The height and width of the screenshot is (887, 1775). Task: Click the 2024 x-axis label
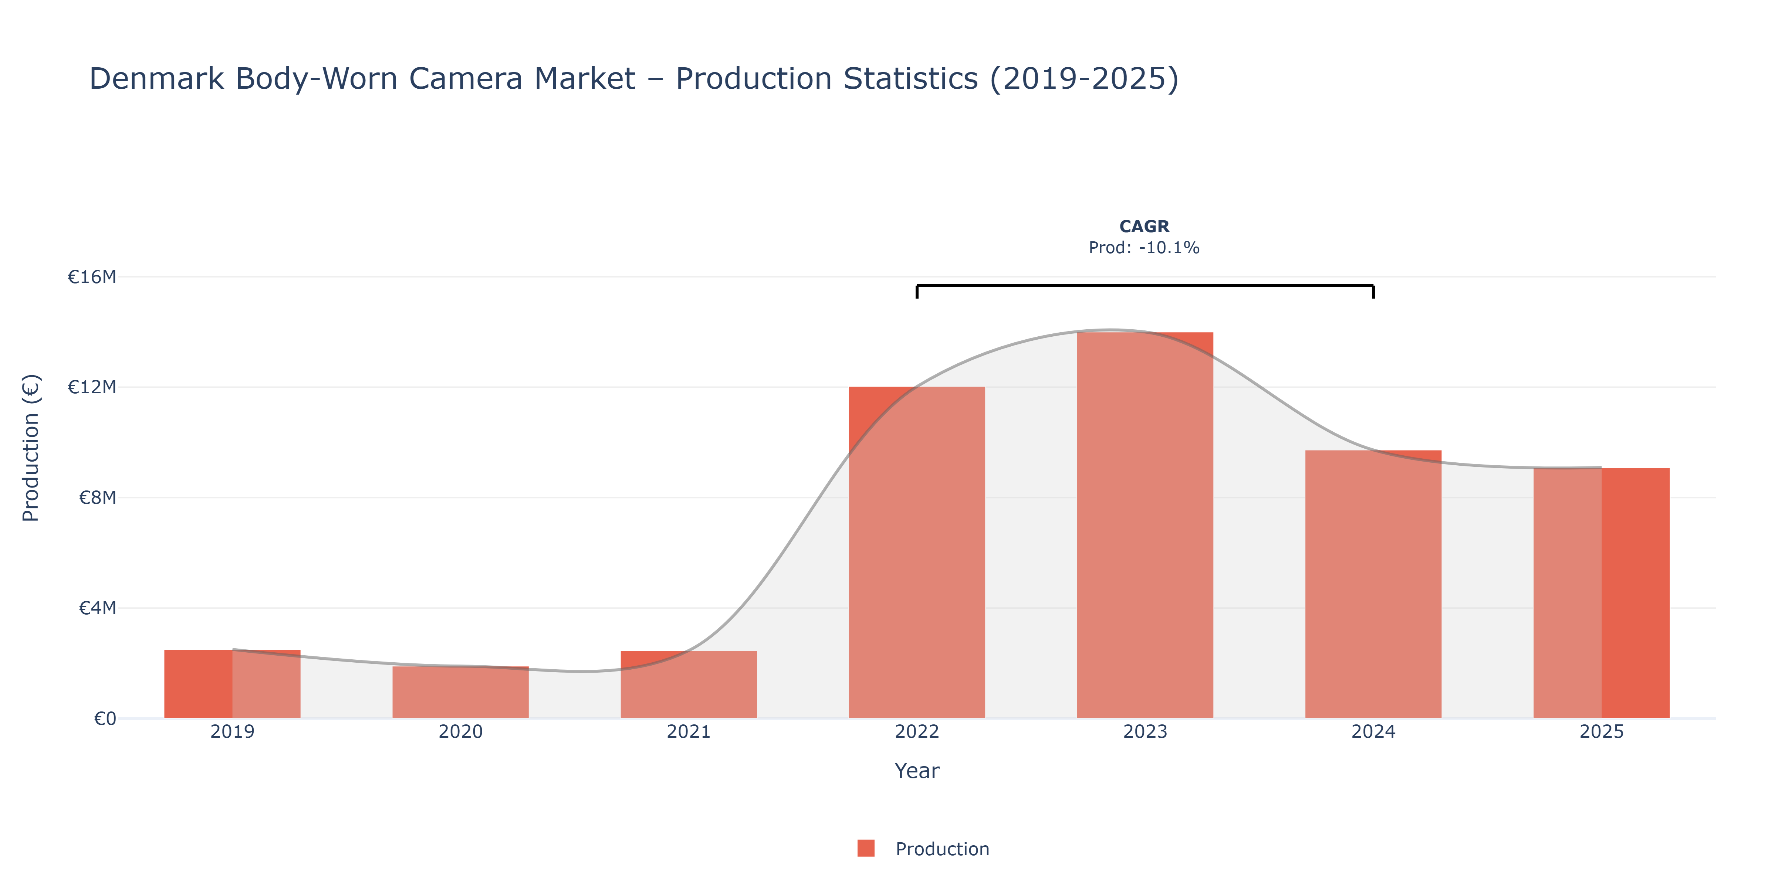click(1373, 731)
